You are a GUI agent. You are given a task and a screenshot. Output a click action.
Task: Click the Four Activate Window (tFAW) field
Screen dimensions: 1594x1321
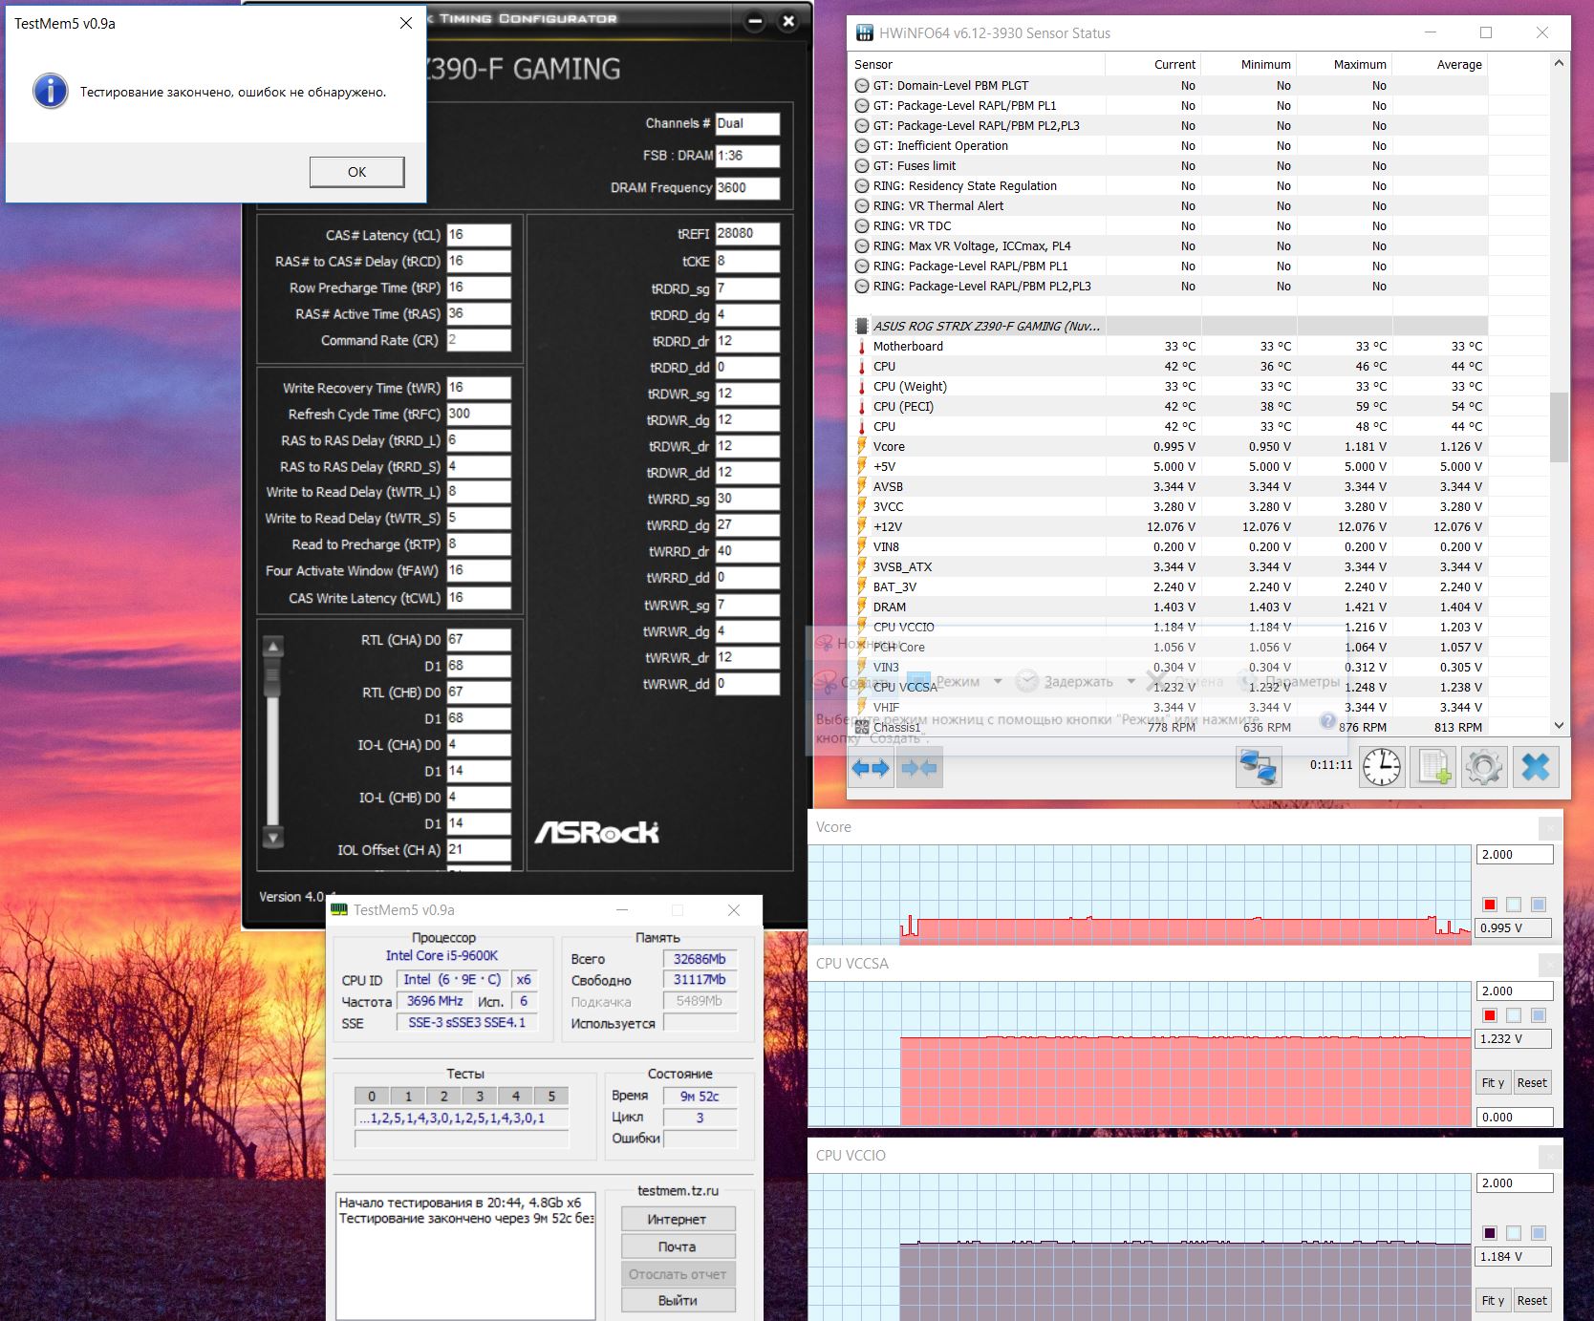click(478, 571)
